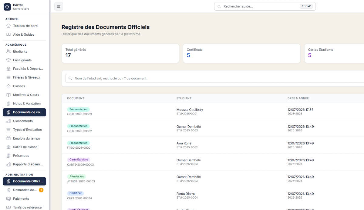Click Fréquentation badge of FREQ-2026-00001
Screen dimensions: 364x210
click(x=78, y=143)
